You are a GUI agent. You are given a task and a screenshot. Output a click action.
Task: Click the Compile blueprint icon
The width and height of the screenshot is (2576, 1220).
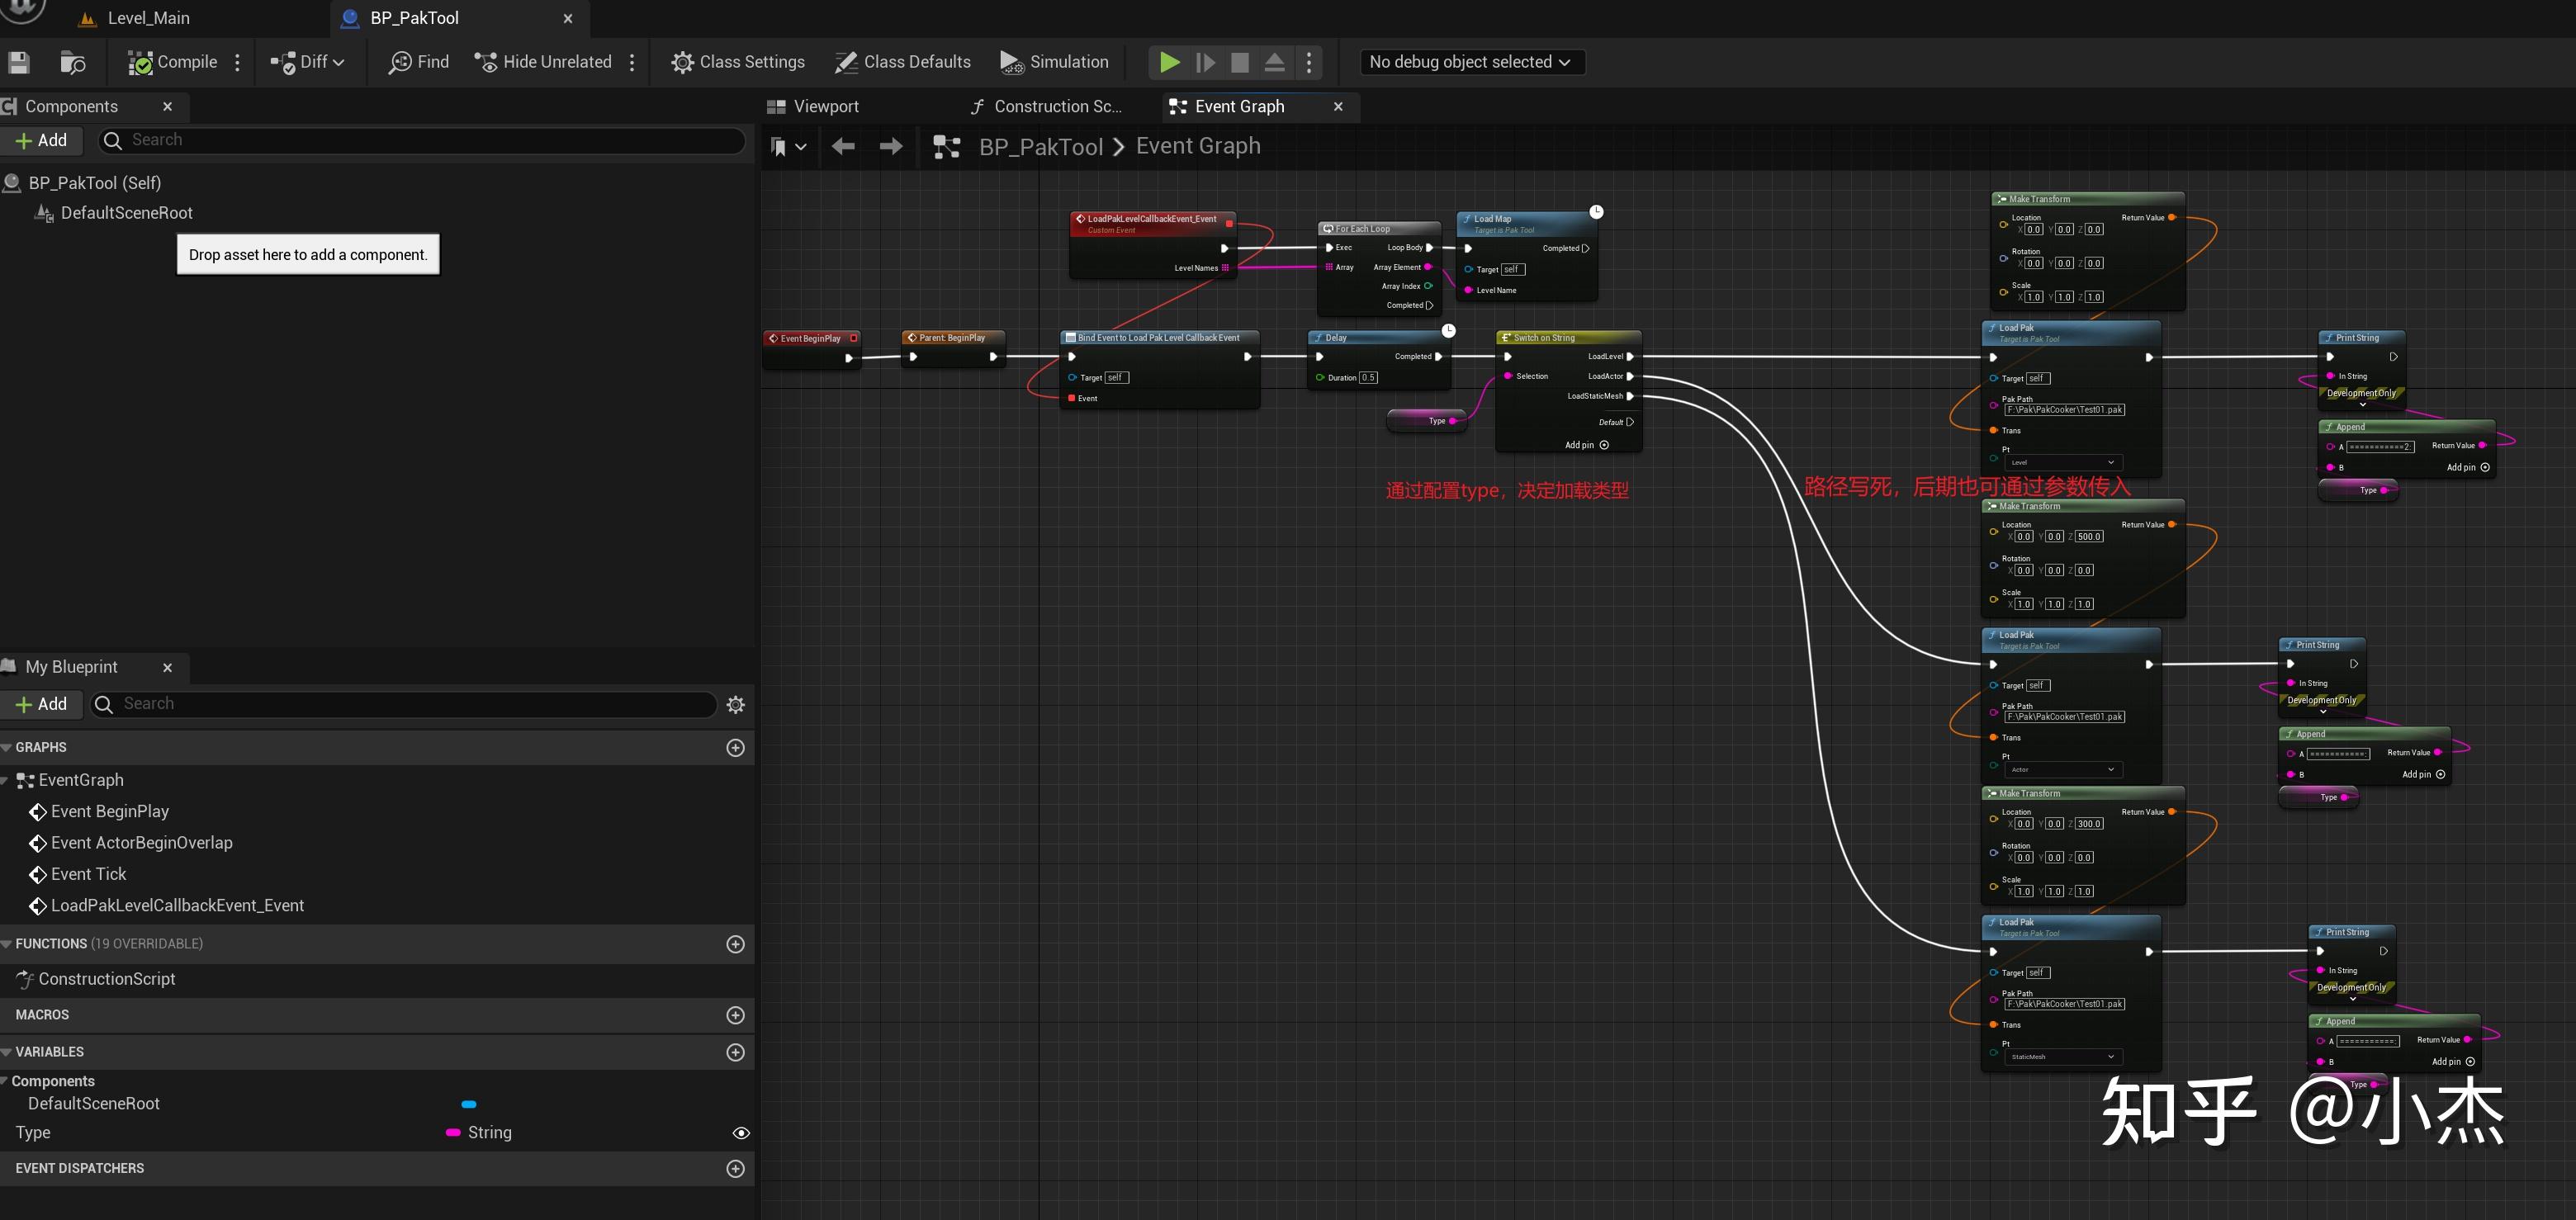[x=141, y=63]
